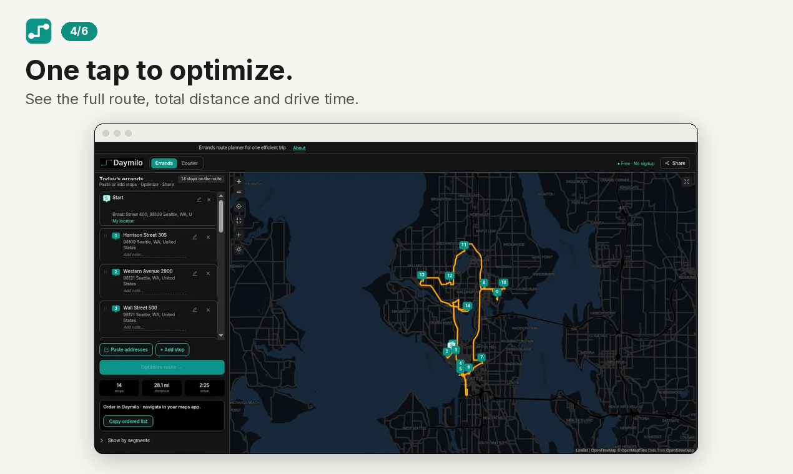
Task: Toggle the map light/dark sun icon
Action: pyautogui.click(x=239, y=249)
